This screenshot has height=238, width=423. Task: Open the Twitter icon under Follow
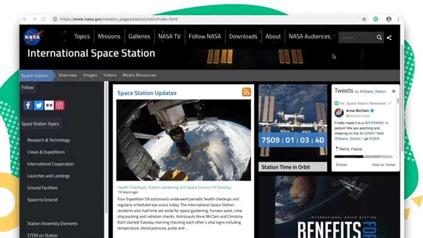38,105
